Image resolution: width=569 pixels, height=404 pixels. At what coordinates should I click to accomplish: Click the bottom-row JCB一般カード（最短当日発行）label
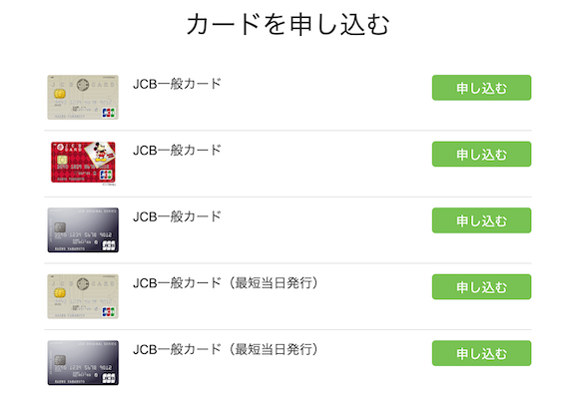(225, 349)
